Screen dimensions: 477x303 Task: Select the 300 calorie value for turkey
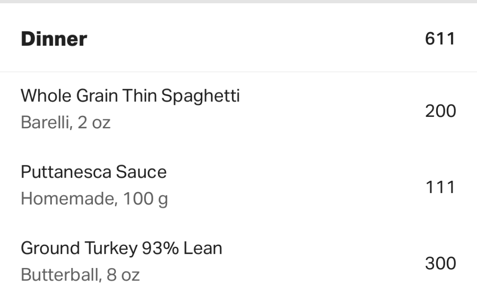(440, 263)
